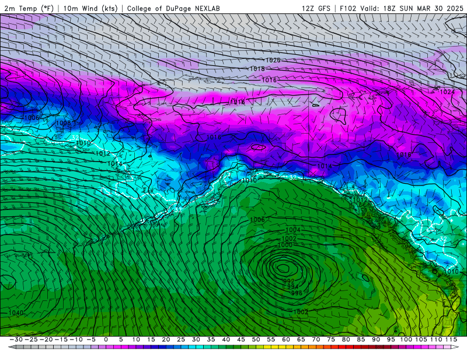The height and width of the screenshot is (350, 467).
Task: Click the 1004 isobar label
Action: [x=293, y=230]
